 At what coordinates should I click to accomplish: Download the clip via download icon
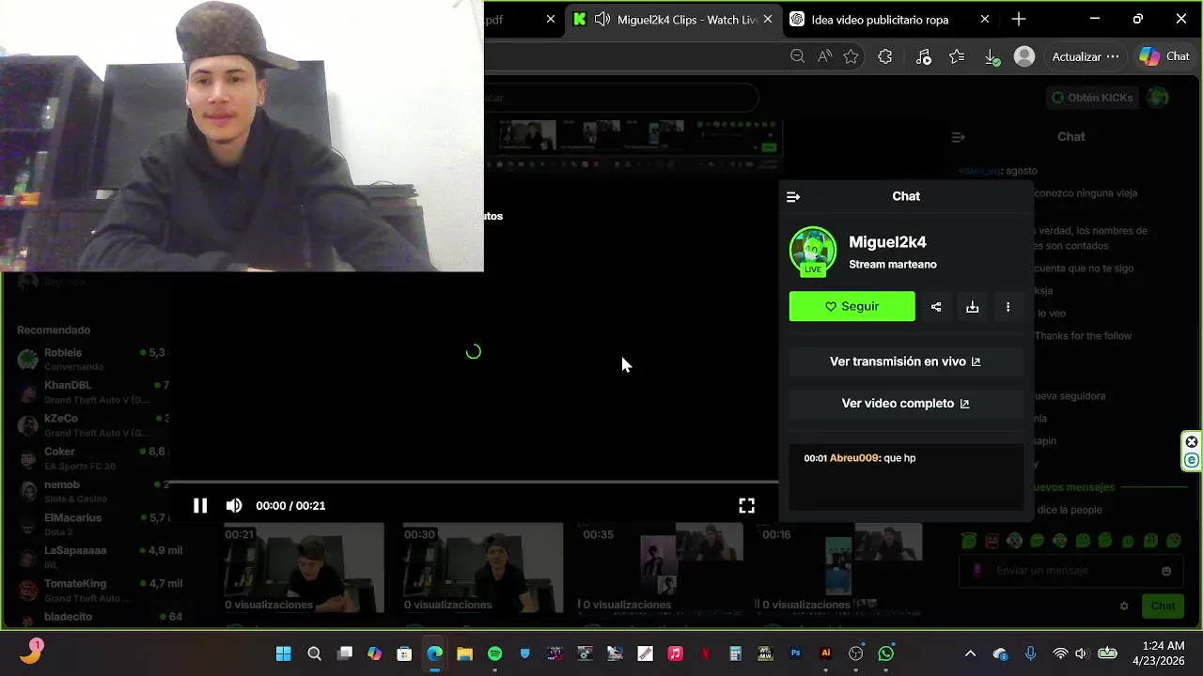[x=973, y=306]
